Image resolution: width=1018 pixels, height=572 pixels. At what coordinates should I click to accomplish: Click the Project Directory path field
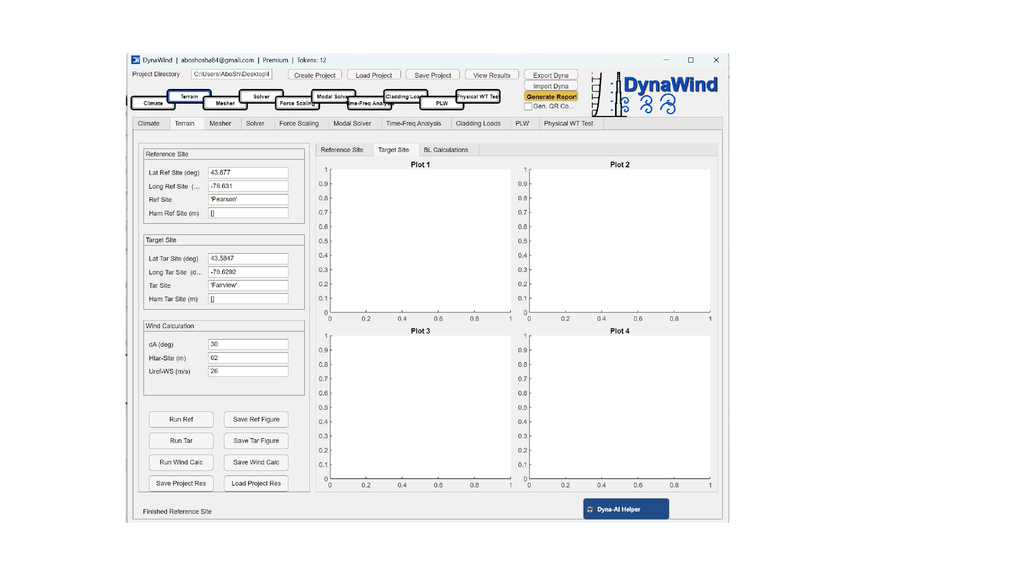tap(231, 74)
